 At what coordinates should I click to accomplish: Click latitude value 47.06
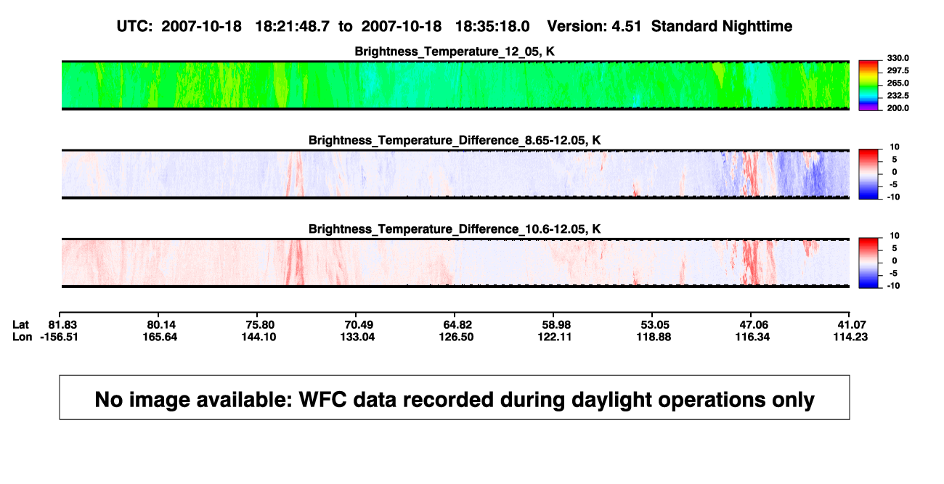coord(754,324)
